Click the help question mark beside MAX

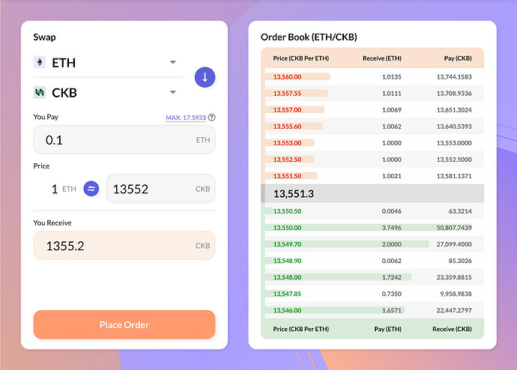point(212,118)
